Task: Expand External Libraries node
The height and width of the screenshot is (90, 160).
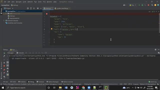Action: point(4,20)
